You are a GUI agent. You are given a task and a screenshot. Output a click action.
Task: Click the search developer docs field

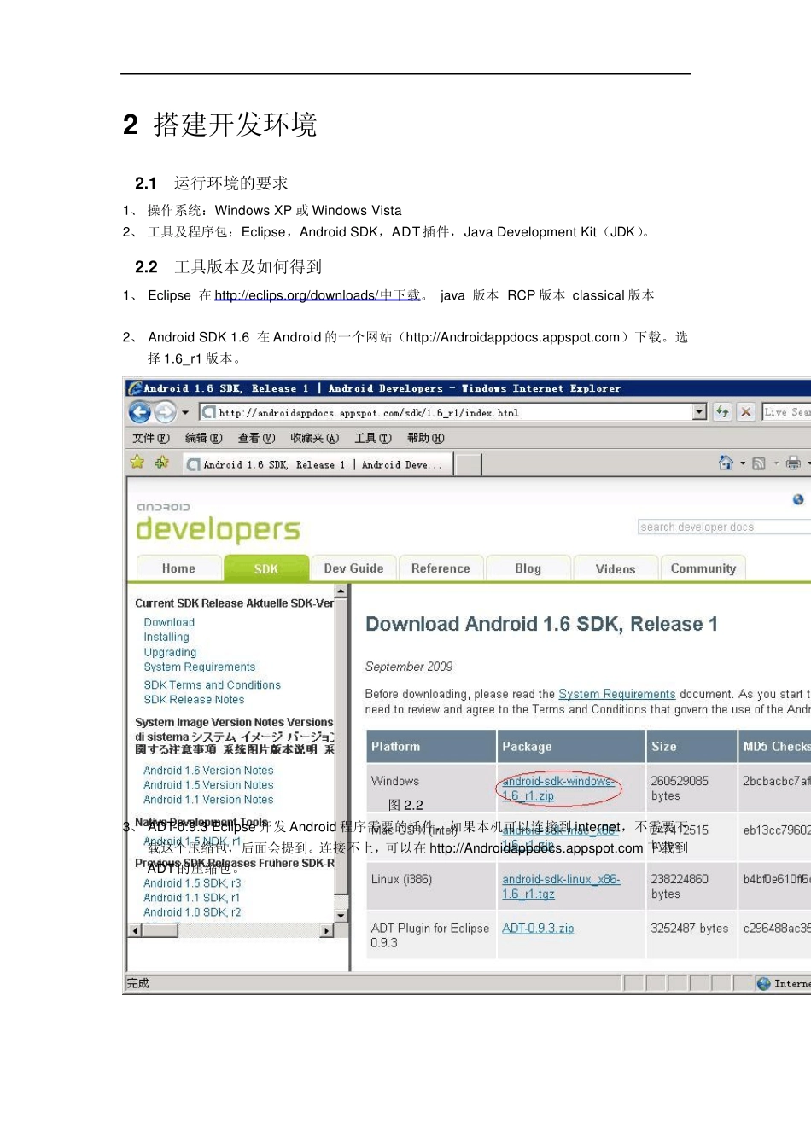tap(724, 527)
